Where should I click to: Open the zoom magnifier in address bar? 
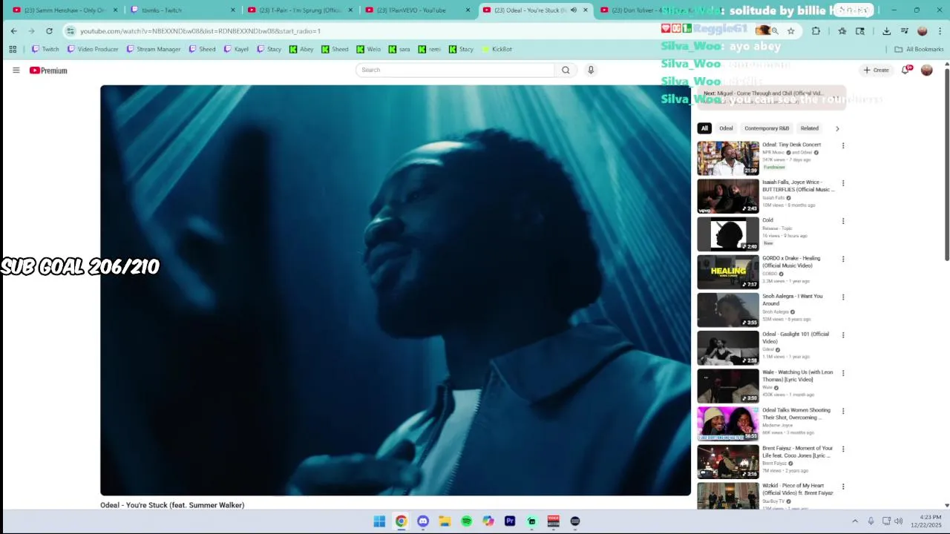pos(775,31)
